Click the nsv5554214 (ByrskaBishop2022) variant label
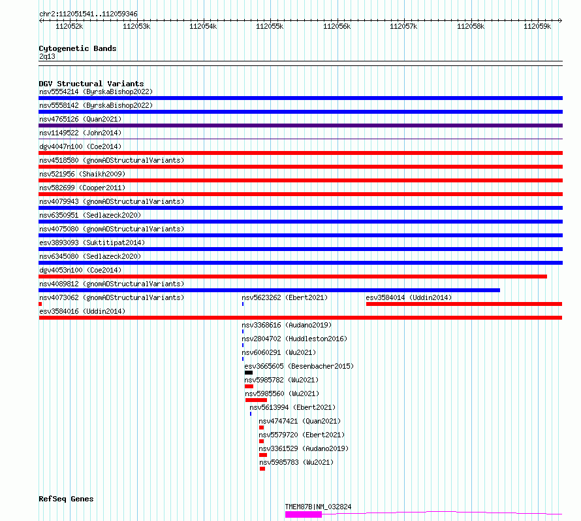Screen dimensions: 581x521 tap(96, 92)
